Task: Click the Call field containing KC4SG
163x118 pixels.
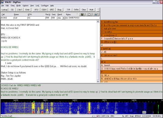Action: (7, 18)
